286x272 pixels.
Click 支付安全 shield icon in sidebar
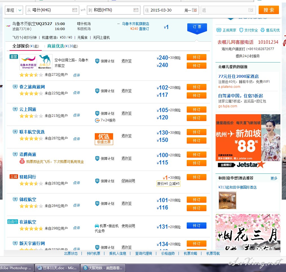pyautogui.click(x=241, y=30)
